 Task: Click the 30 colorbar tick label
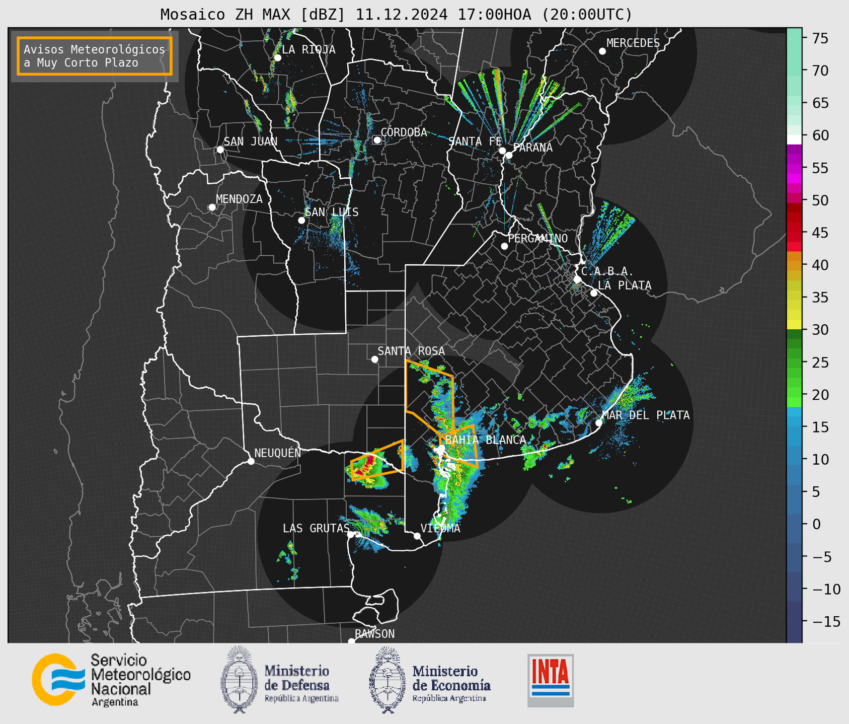(x=820, y=330)
